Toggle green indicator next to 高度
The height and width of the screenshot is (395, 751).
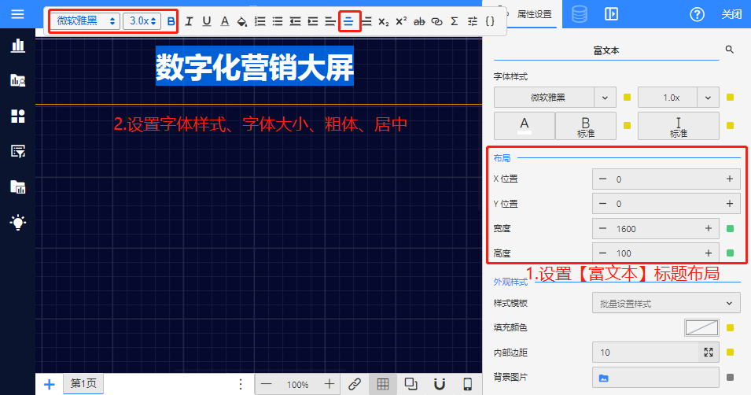click(x=730, y=253)
